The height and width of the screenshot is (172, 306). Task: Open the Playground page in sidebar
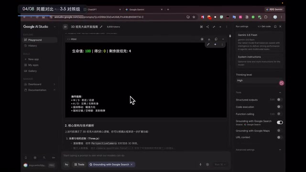(40, 40)
